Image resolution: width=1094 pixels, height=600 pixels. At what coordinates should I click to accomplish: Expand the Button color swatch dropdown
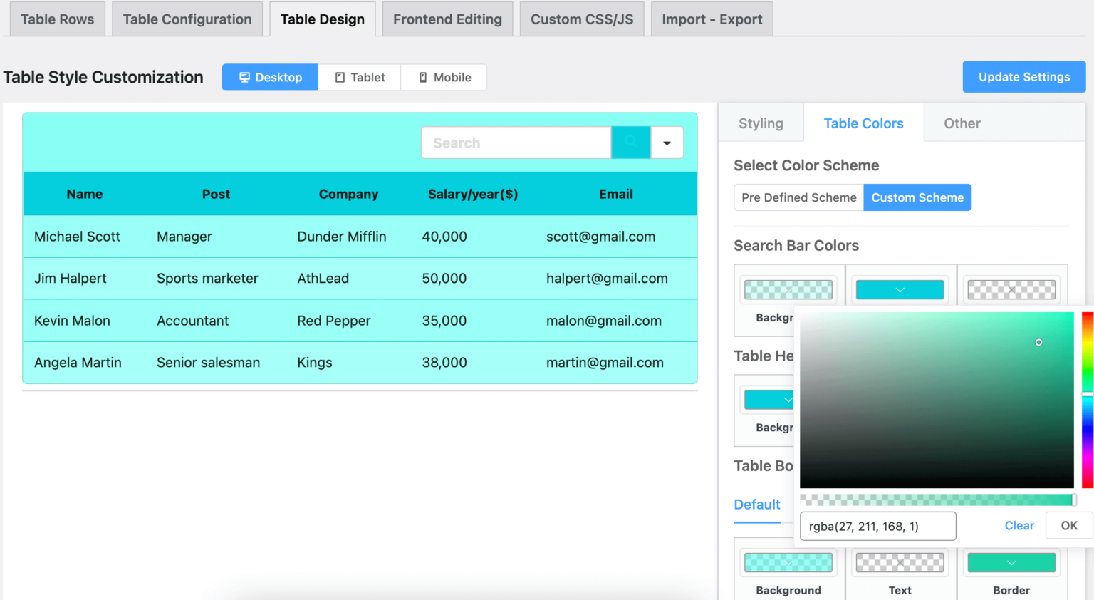pos(900,289)
